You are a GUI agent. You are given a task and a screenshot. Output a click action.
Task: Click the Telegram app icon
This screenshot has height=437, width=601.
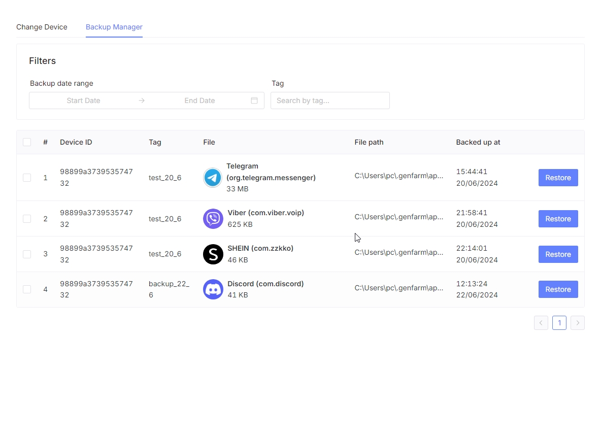coord(213,178)
